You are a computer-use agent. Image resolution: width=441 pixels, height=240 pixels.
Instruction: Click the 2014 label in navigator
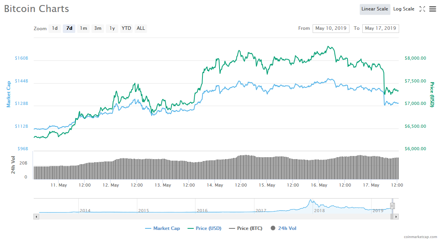pyautogui.click(x=85, y=211)
